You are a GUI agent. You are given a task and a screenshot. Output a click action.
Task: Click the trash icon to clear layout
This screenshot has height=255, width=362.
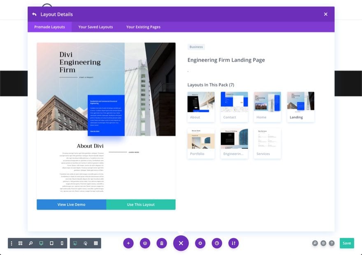click(162, 243)
